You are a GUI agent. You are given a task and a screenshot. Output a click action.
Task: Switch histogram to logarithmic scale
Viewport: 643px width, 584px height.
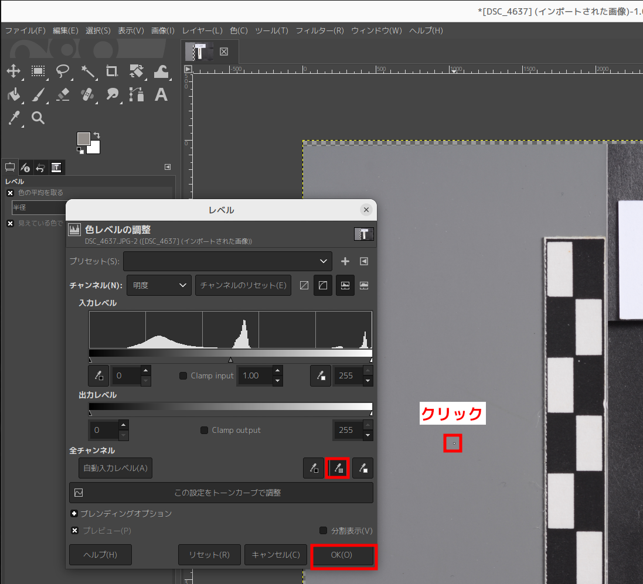pos(364,285)
